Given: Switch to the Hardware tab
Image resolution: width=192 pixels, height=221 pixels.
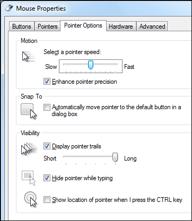Looking at the screenshot, I should click(121, 26).
